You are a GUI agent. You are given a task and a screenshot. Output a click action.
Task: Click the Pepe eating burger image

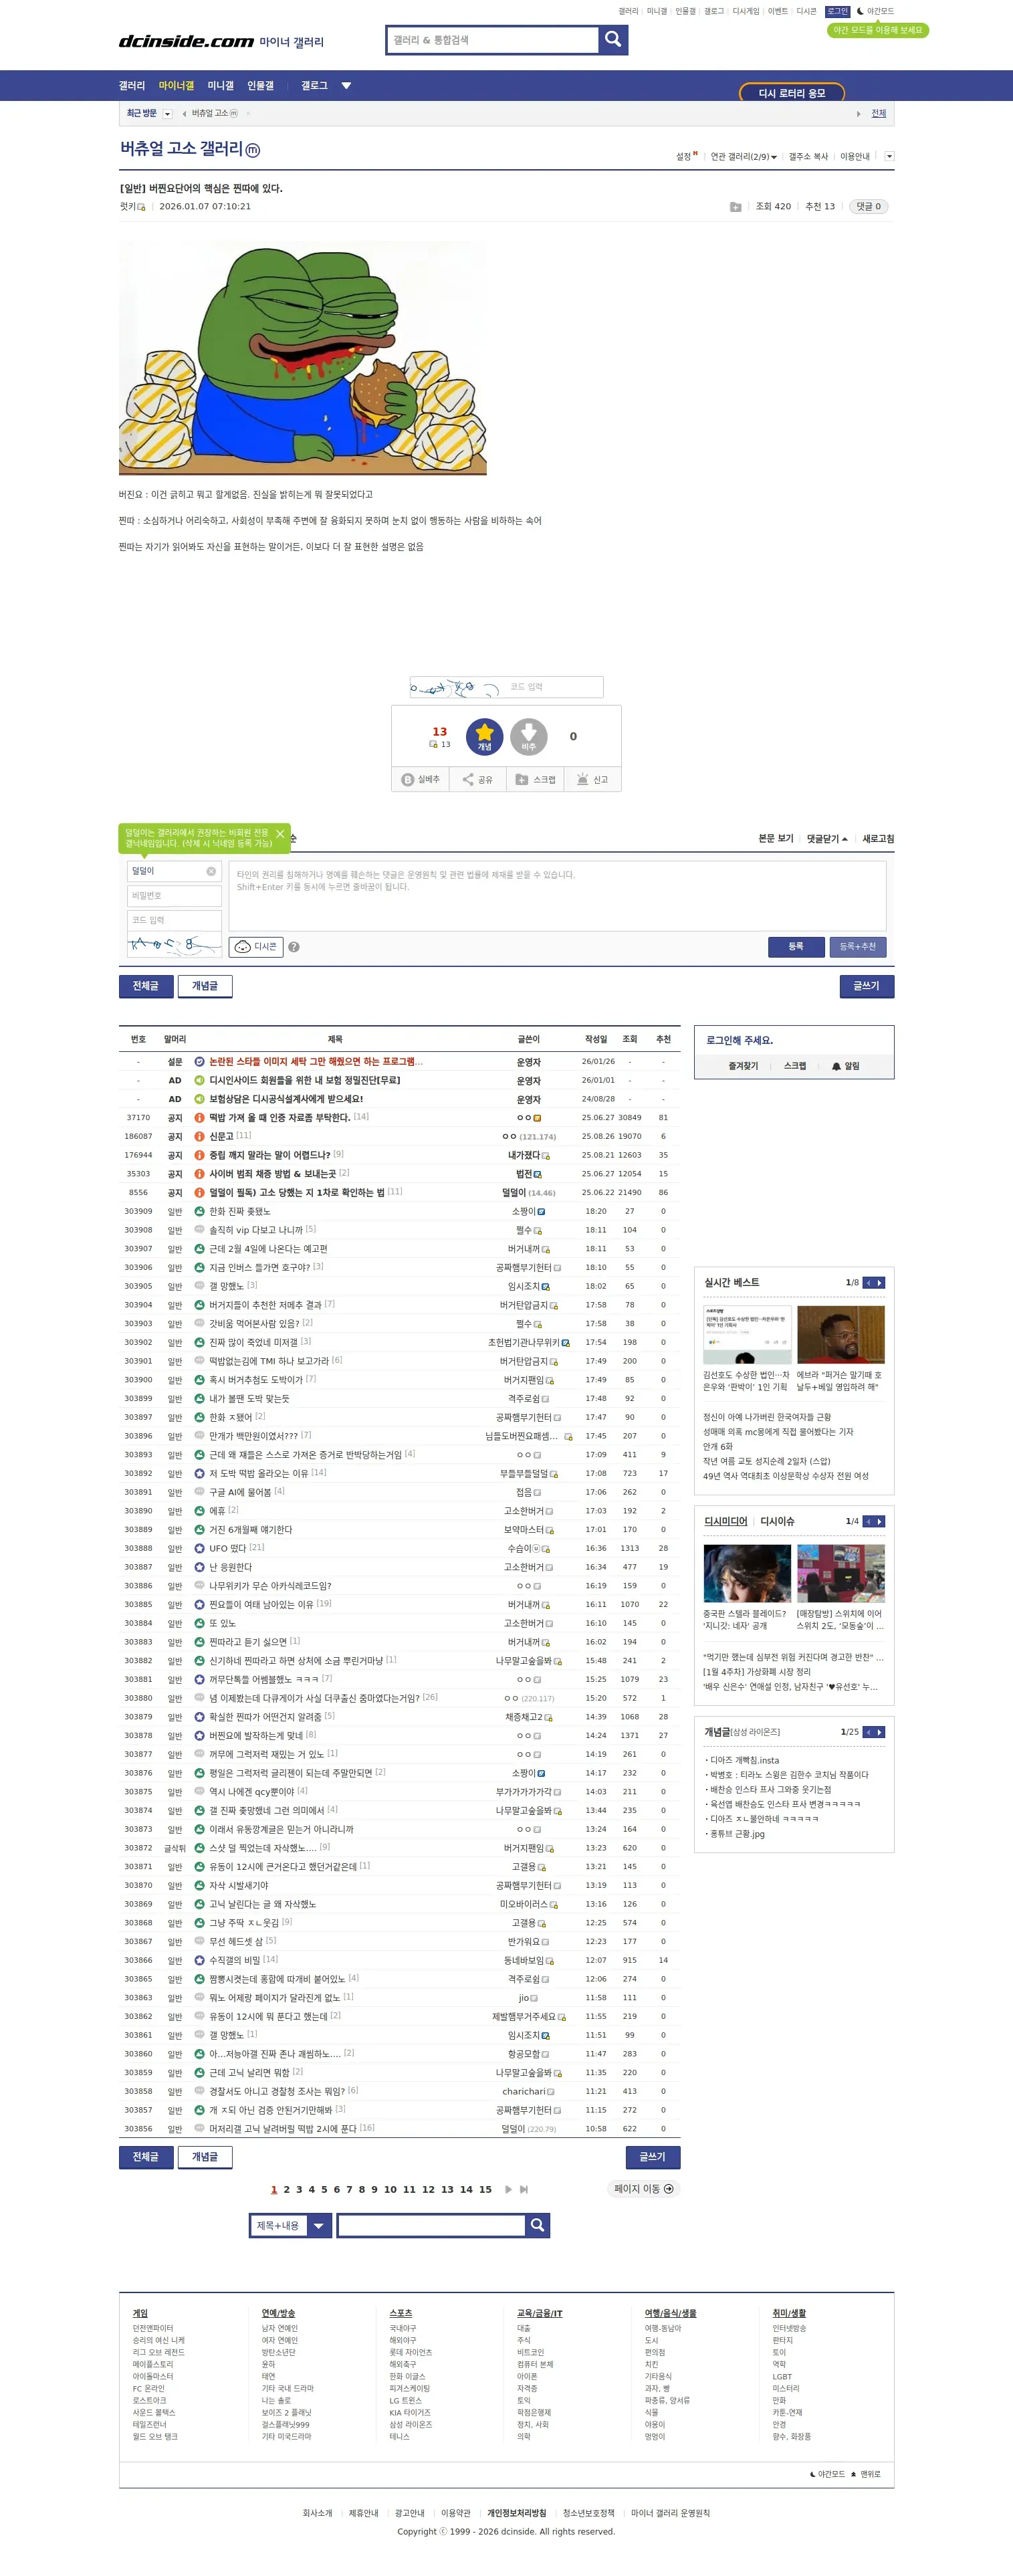coord(303,358)
